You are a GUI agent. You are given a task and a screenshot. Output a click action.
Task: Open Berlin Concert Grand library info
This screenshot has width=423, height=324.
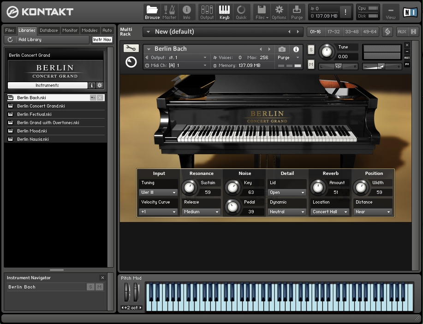tap(92, 85)
